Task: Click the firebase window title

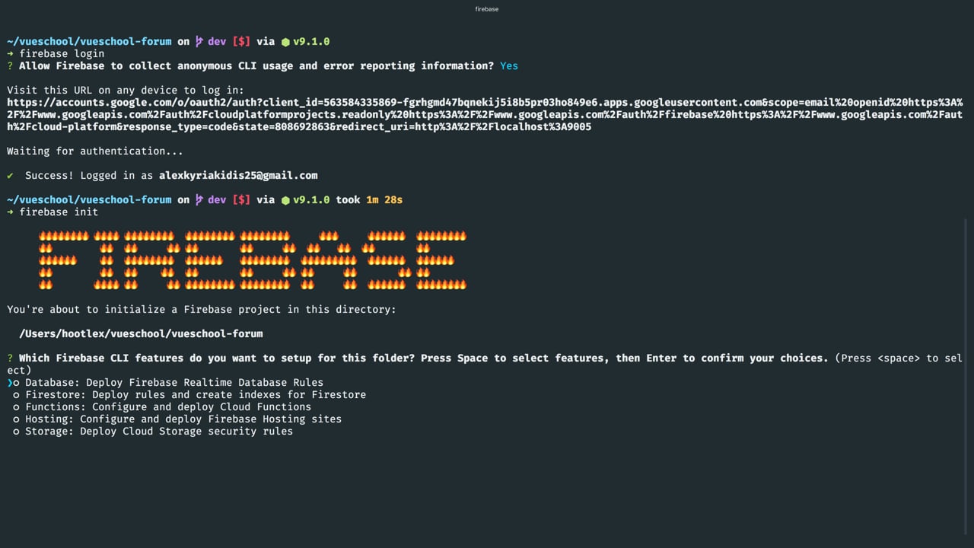Action: tap(487, 9)
